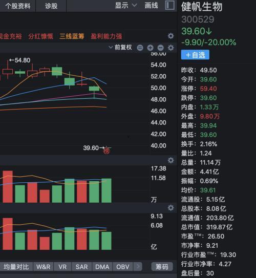Open the 万 volume panel settings gear
The height and width of the screenshot is (278, 256).
tap(170, 160)
